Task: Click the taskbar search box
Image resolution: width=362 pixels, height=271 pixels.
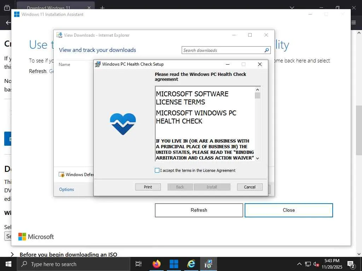Action: coord(74,264)
